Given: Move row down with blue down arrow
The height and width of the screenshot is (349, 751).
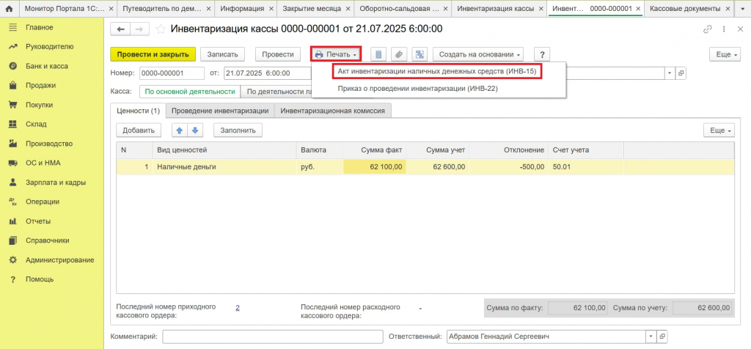Looking at the screenshot, I should tap(195, 130).
